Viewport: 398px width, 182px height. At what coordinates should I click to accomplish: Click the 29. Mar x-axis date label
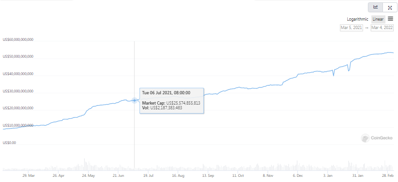[28, 175]
